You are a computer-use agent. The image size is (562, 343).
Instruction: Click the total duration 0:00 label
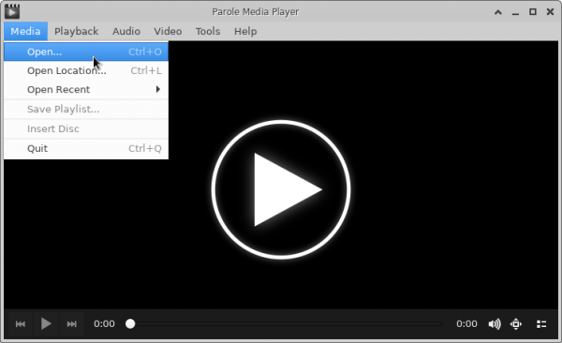466,324
